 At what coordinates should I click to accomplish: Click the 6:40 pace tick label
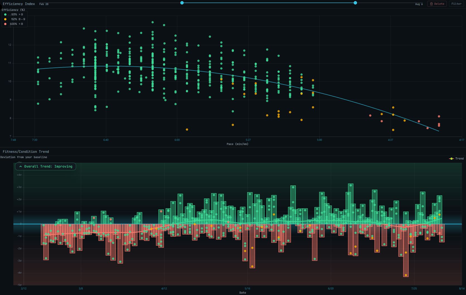point(106,140)
